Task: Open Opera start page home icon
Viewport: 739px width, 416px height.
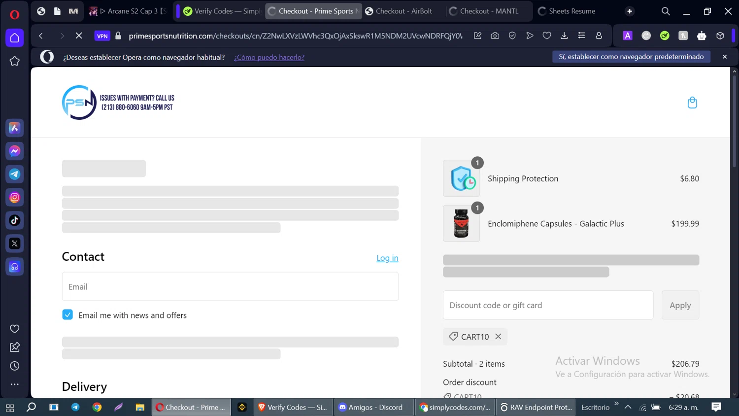Action: click(x=15, y=38)
